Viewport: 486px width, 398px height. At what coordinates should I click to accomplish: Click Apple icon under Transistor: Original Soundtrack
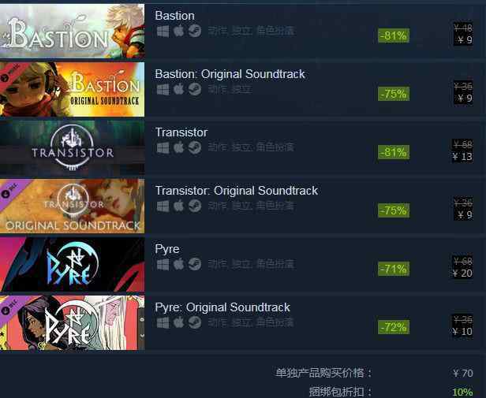tap(179, 206)
